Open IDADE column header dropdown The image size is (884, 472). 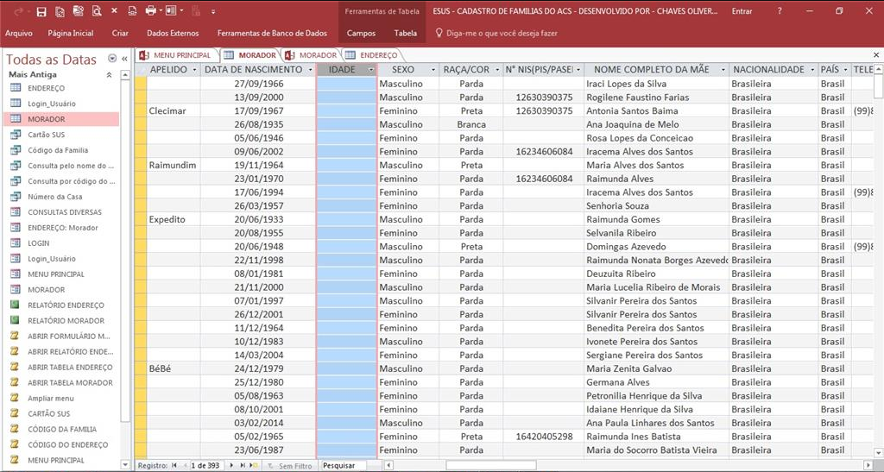tap(370, 69)
